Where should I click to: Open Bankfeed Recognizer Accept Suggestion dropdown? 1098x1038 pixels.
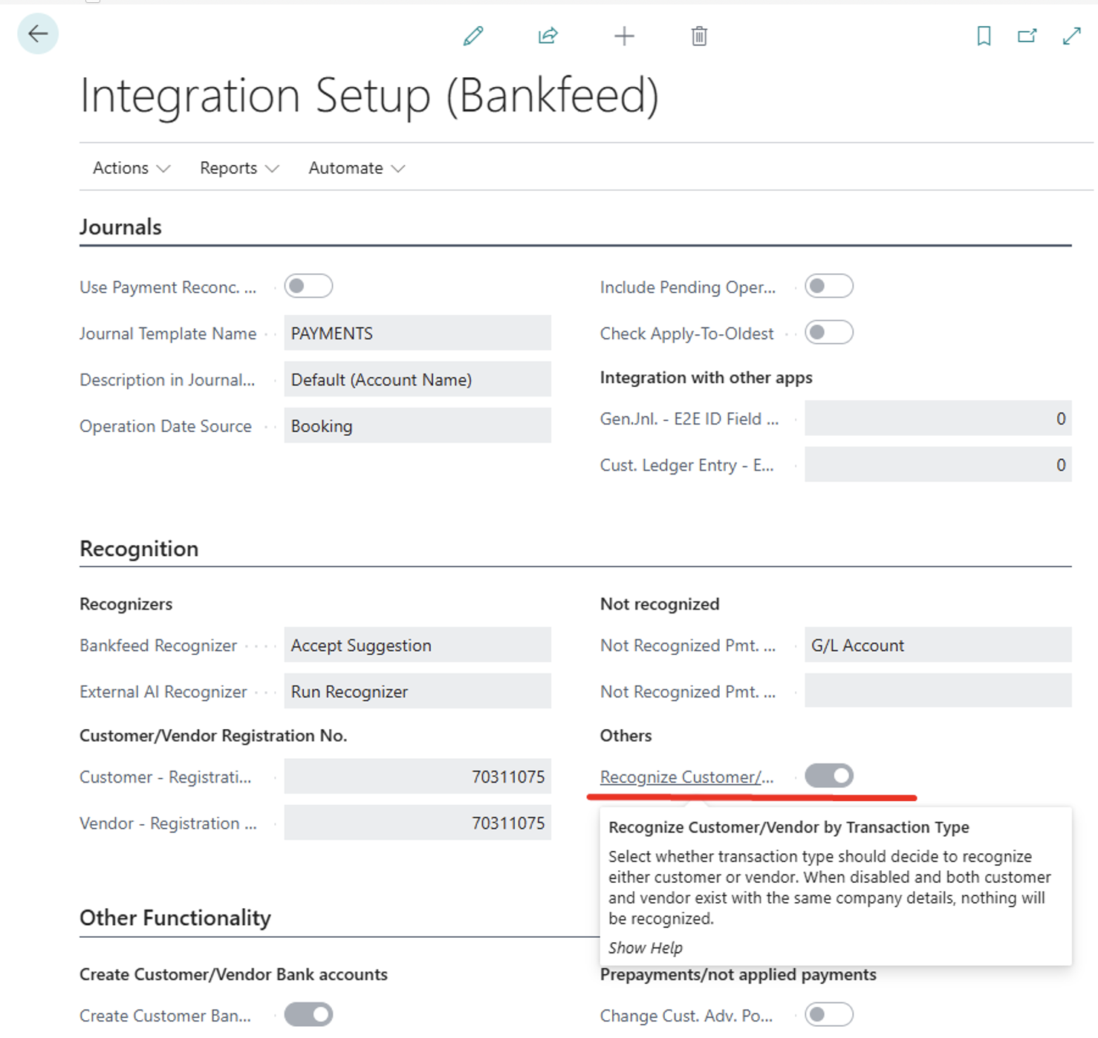pyautogui.click(x=418, y=645)
